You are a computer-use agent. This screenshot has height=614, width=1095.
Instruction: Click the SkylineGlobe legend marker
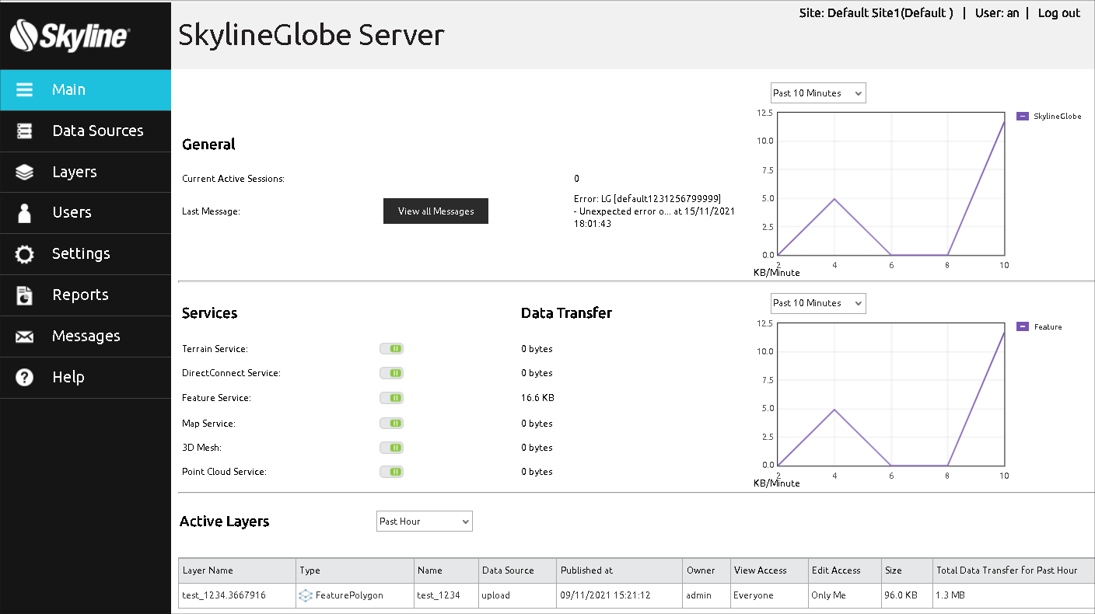[x=1023, y=116]
